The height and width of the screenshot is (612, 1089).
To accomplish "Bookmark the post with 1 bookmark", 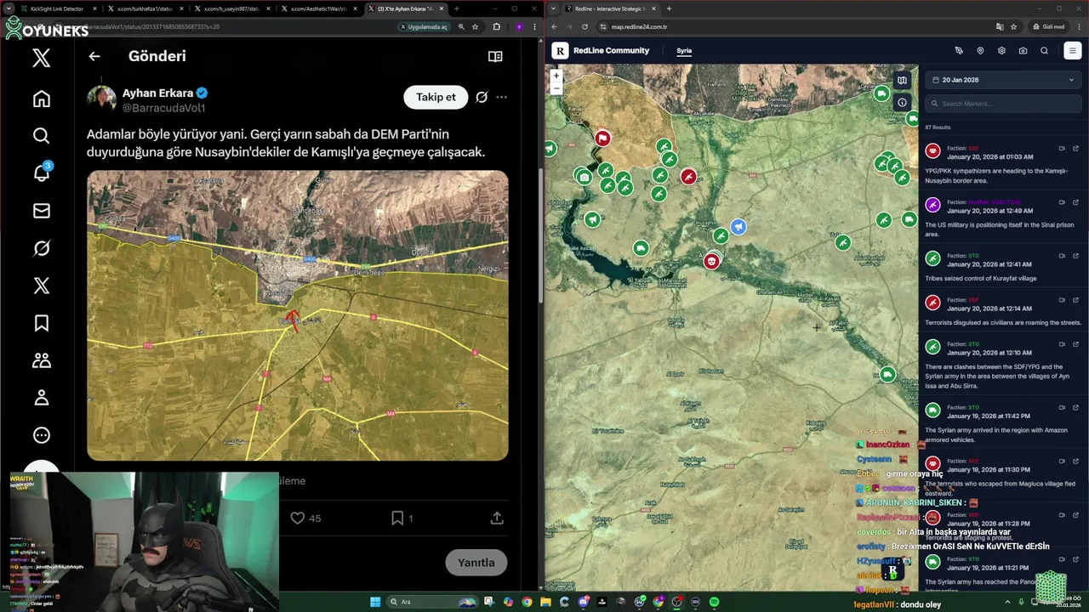I will click(397, 518).
